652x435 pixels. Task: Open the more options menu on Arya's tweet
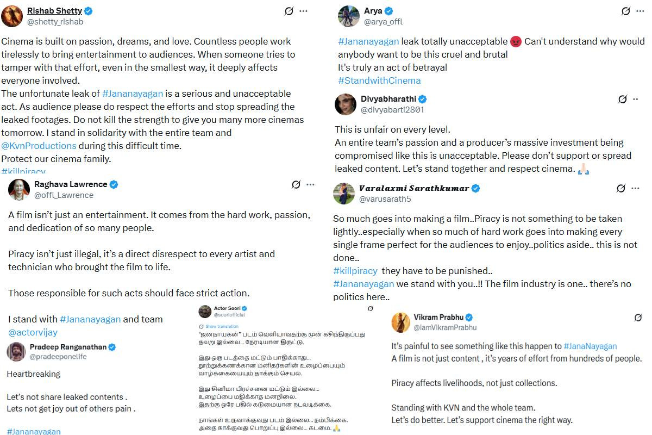point(640,11)
